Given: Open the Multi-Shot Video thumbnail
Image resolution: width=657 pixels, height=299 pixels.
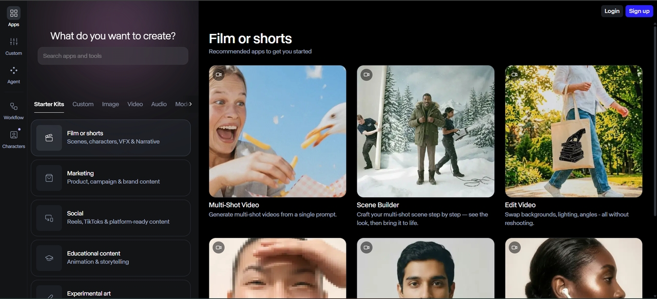Looking at the screenshot, I should [x=277, y=131].
